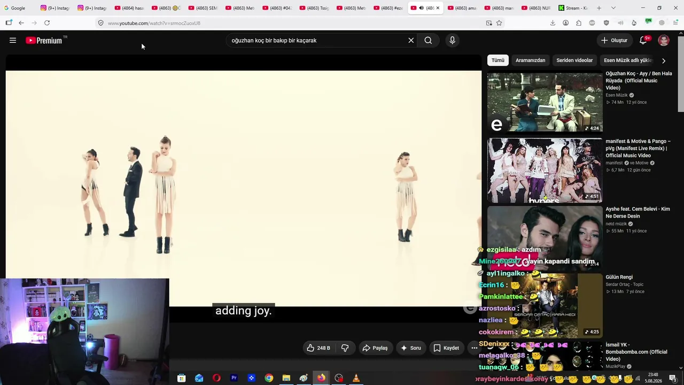The image size is (684, 385).
Task: Open Windows notification center
Action: pos(673,378)
